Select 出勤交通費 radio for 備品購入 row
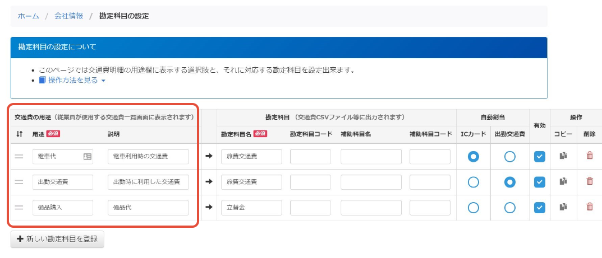 509,208
